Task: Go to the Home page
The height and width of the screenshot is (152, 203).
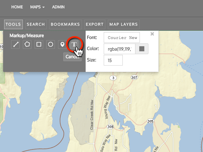Action: click(17, 7)
